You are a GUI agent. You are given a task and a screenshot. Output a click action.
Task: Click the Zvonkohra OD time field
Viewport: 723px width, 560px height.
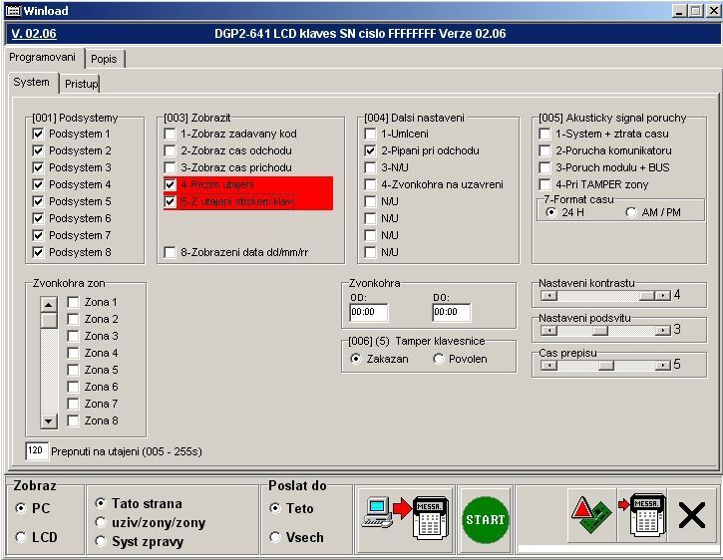pyautogui.click(x=368, y=313)
